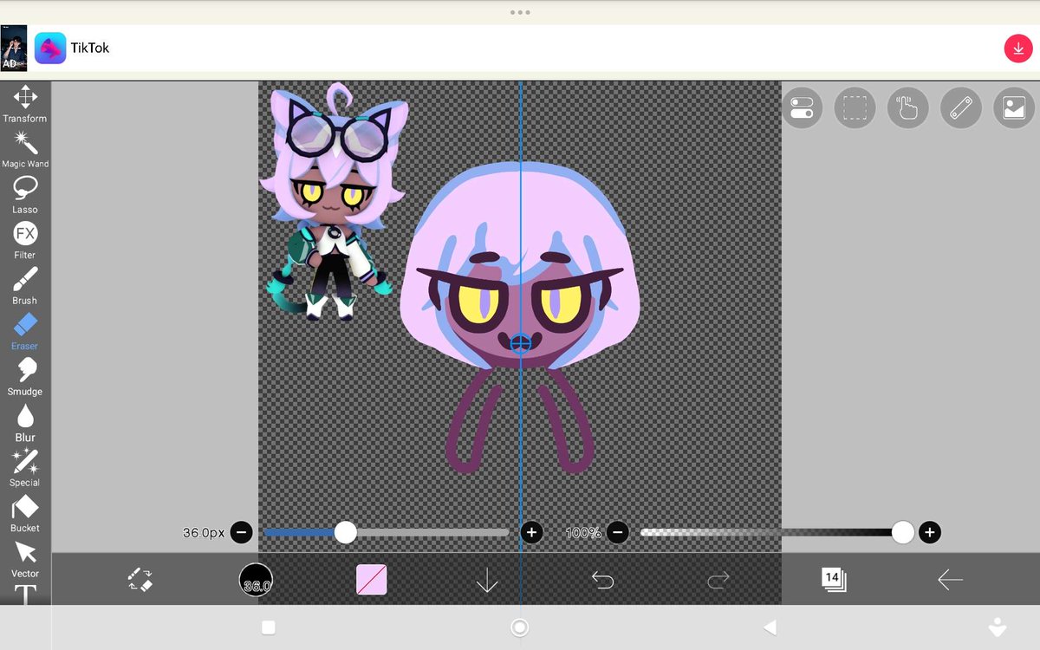
Task: Go back with the left arrow
Action: [x=950, y=580]
